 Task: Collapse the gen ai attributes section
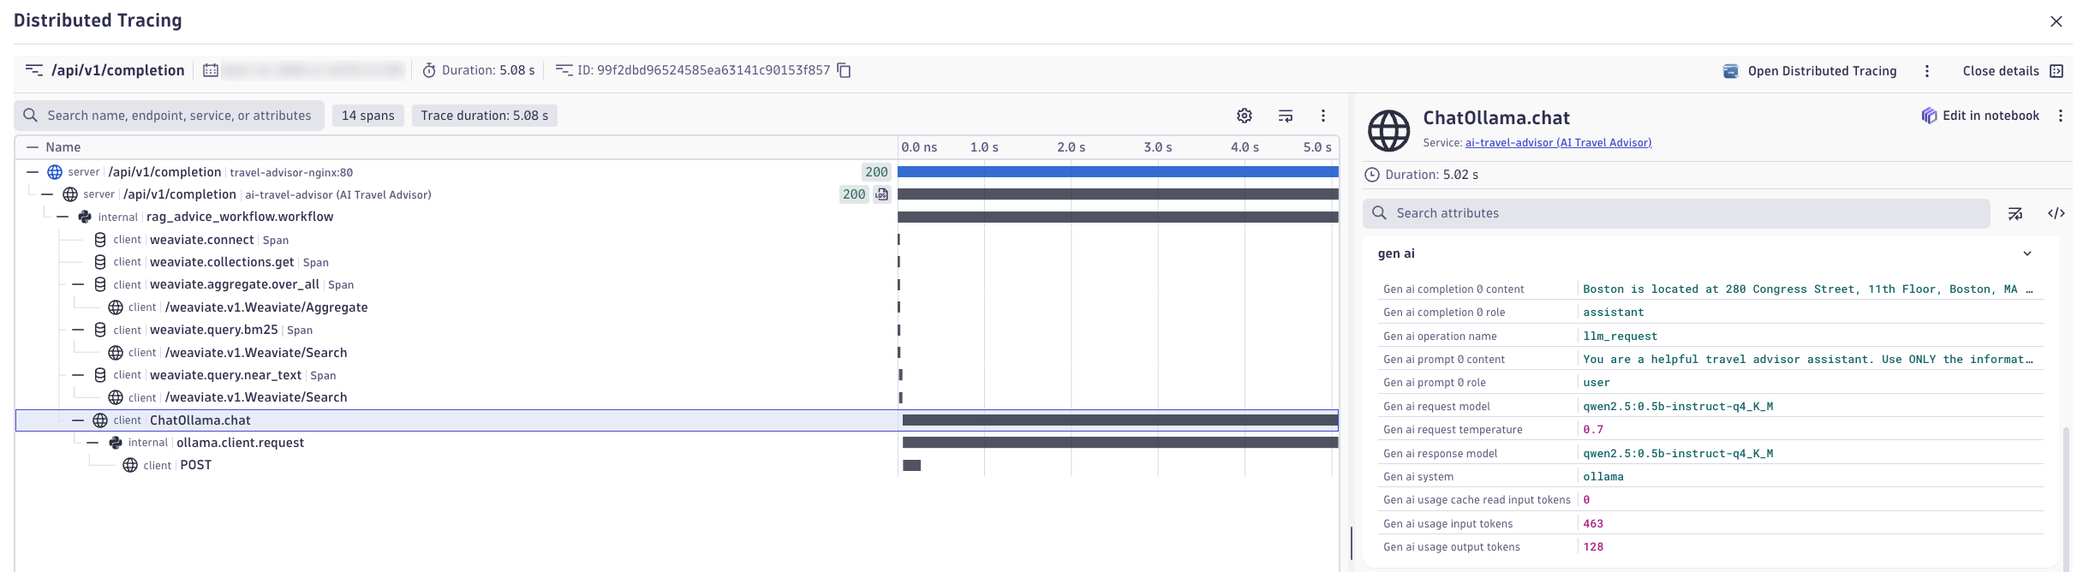[x=2027, y=253]
